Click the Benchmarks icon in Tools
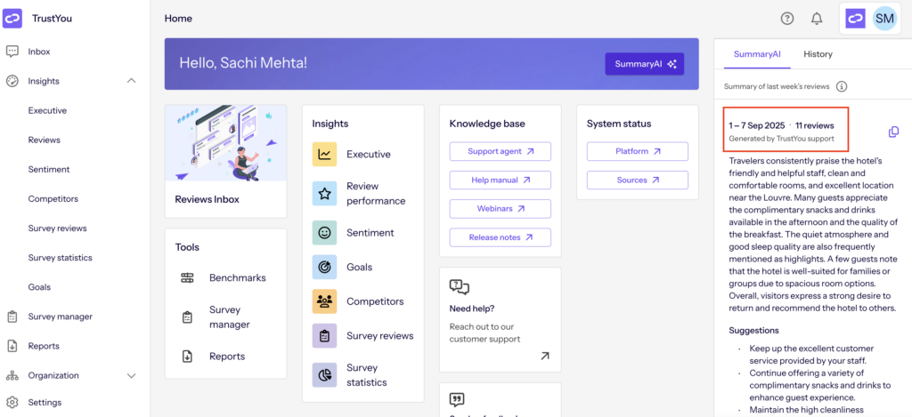This screenshot has height=417, width=912. [187, 277]
